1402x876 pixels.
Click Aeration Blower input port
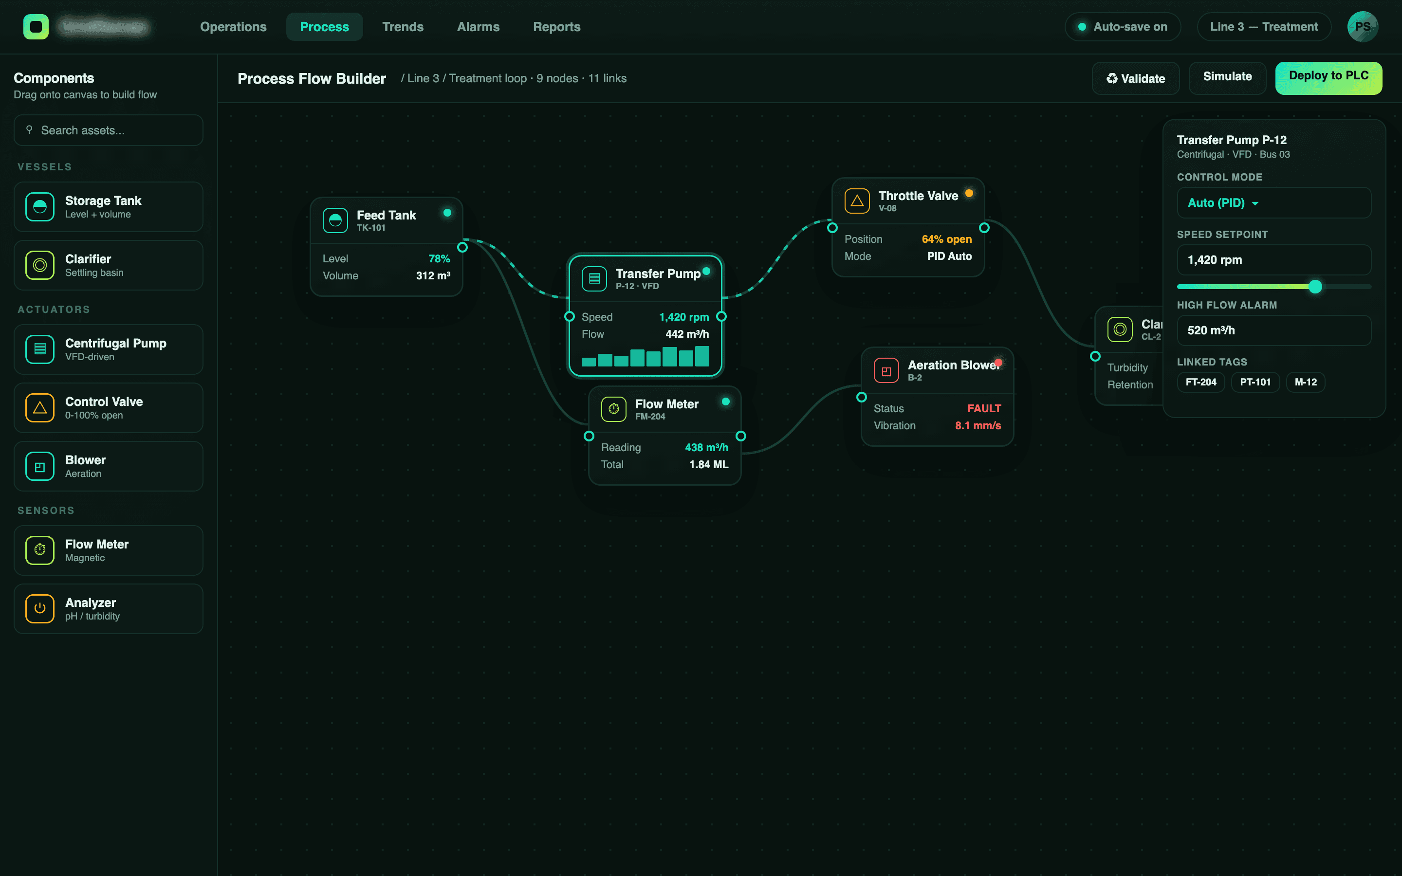pos(862,397)
